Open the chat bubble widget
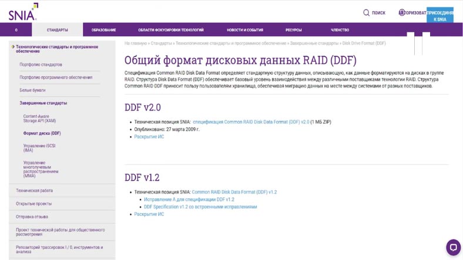Image resolution: width=463 pixels, height=260 pixels. [x=453, y=247]
